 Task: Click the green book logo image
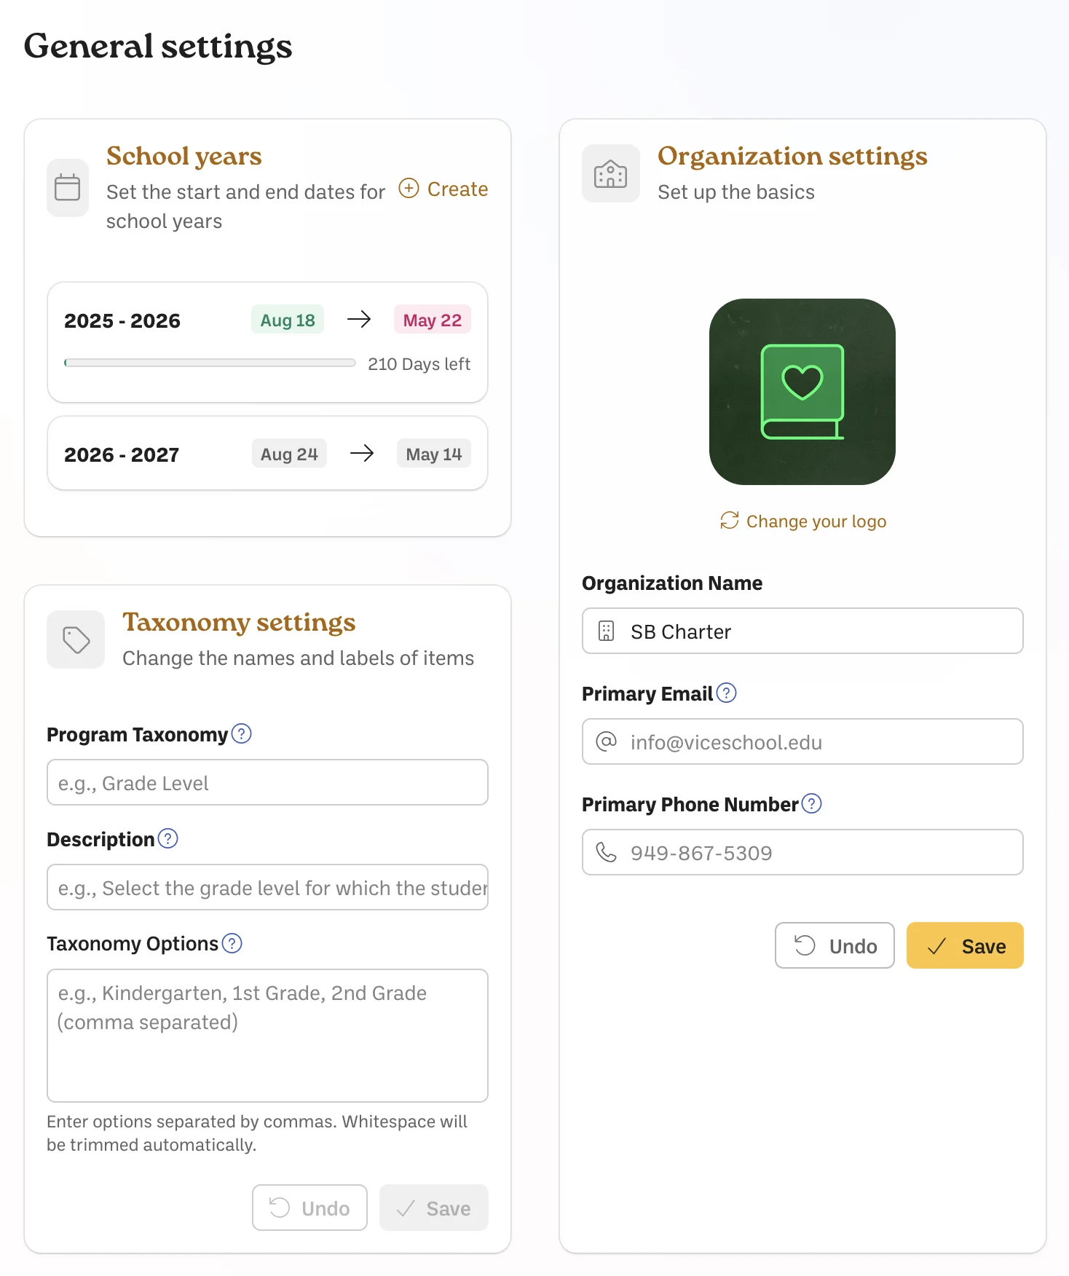click(802, 392)
